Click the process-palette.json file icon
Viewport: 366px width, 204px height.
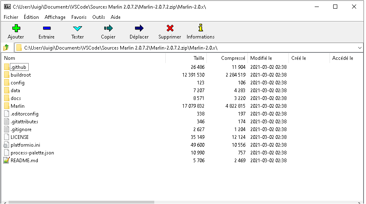(x=7, y=153)
